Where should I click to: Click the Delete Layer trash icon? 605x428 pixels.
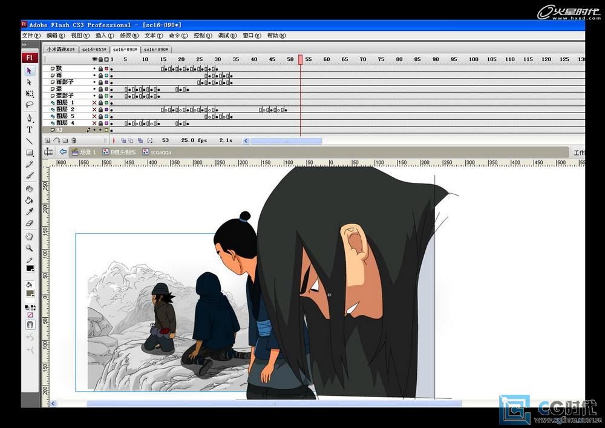pyautogui.click(x=74, y=140)
